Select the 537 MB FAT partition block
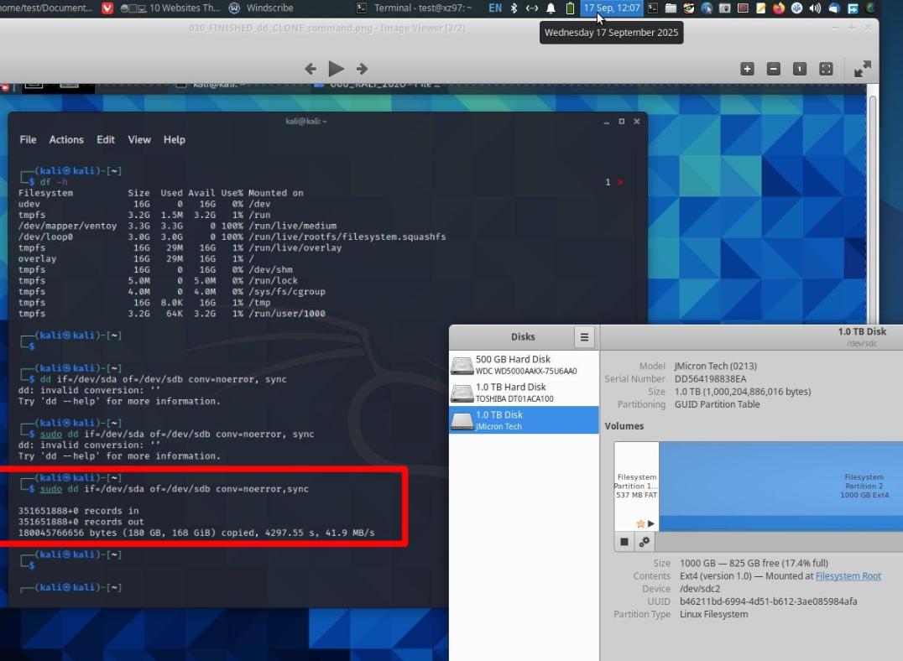903x661 pixels. coord(636,487)
